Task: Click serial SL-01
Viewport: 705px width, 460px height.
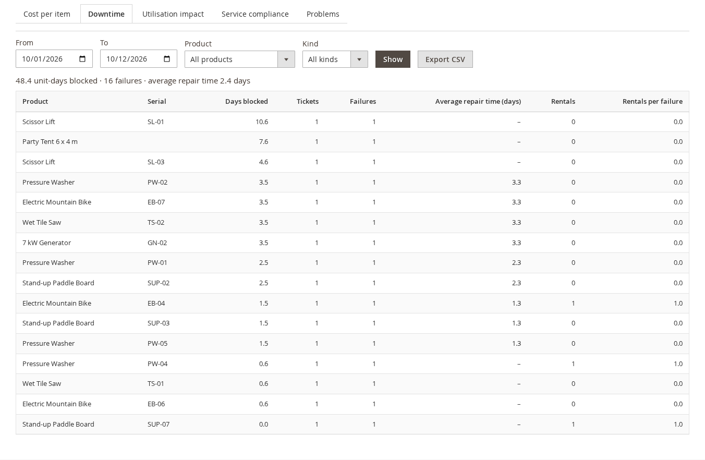Action: tap(156, 122)
